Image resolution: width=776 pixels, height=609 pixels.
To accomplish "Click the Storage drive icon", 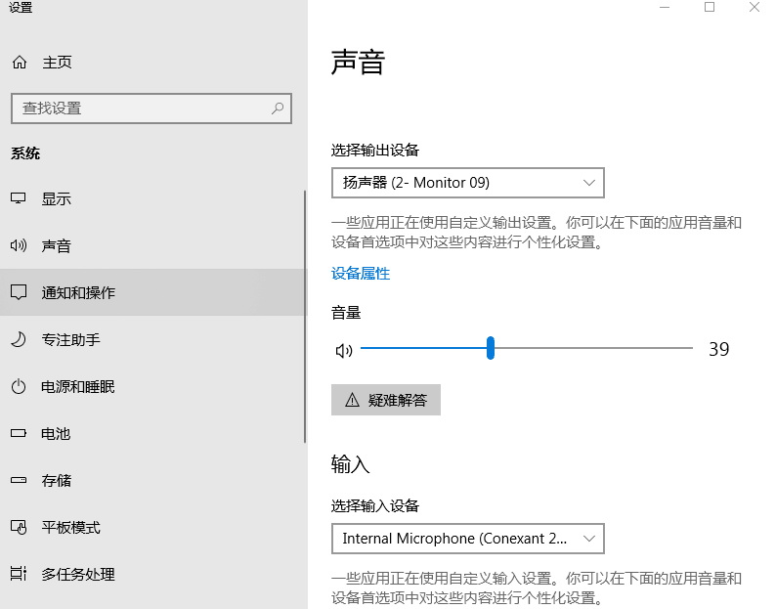I will pyautogui.click(x=19, y=481).
